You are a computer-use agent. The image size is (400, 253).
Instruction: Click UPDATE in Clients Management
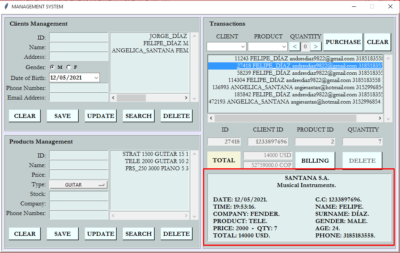coord(101,116)
